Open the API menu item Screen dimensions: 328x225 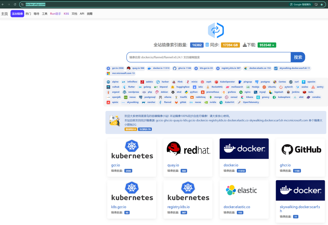pyautogui.click(x=82, y=13)
